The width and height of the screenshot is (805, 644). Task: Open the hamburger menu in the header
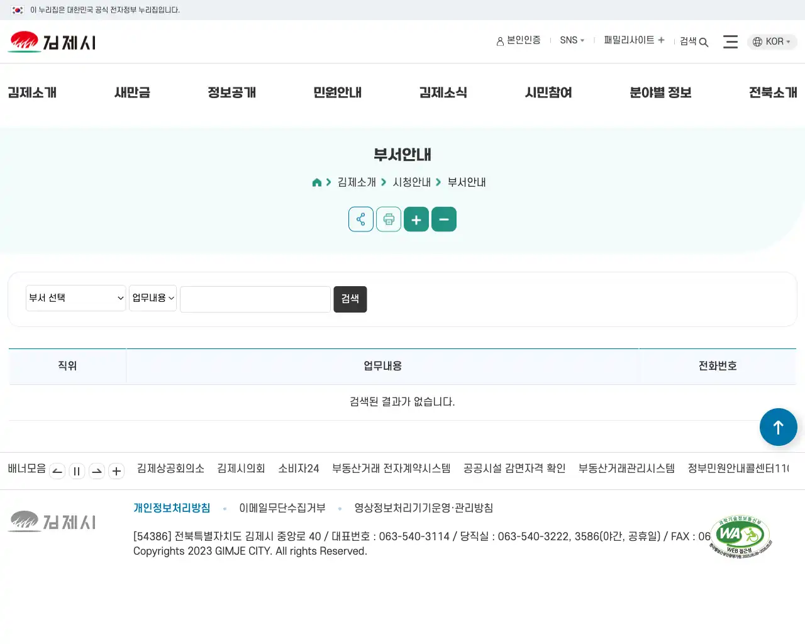coord(730,42)
